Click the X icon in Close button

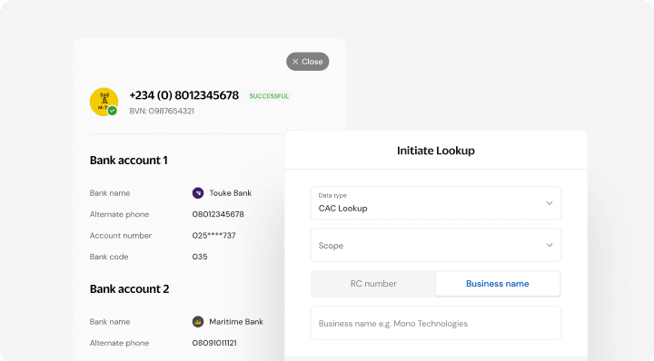click(x=295, y=62)
